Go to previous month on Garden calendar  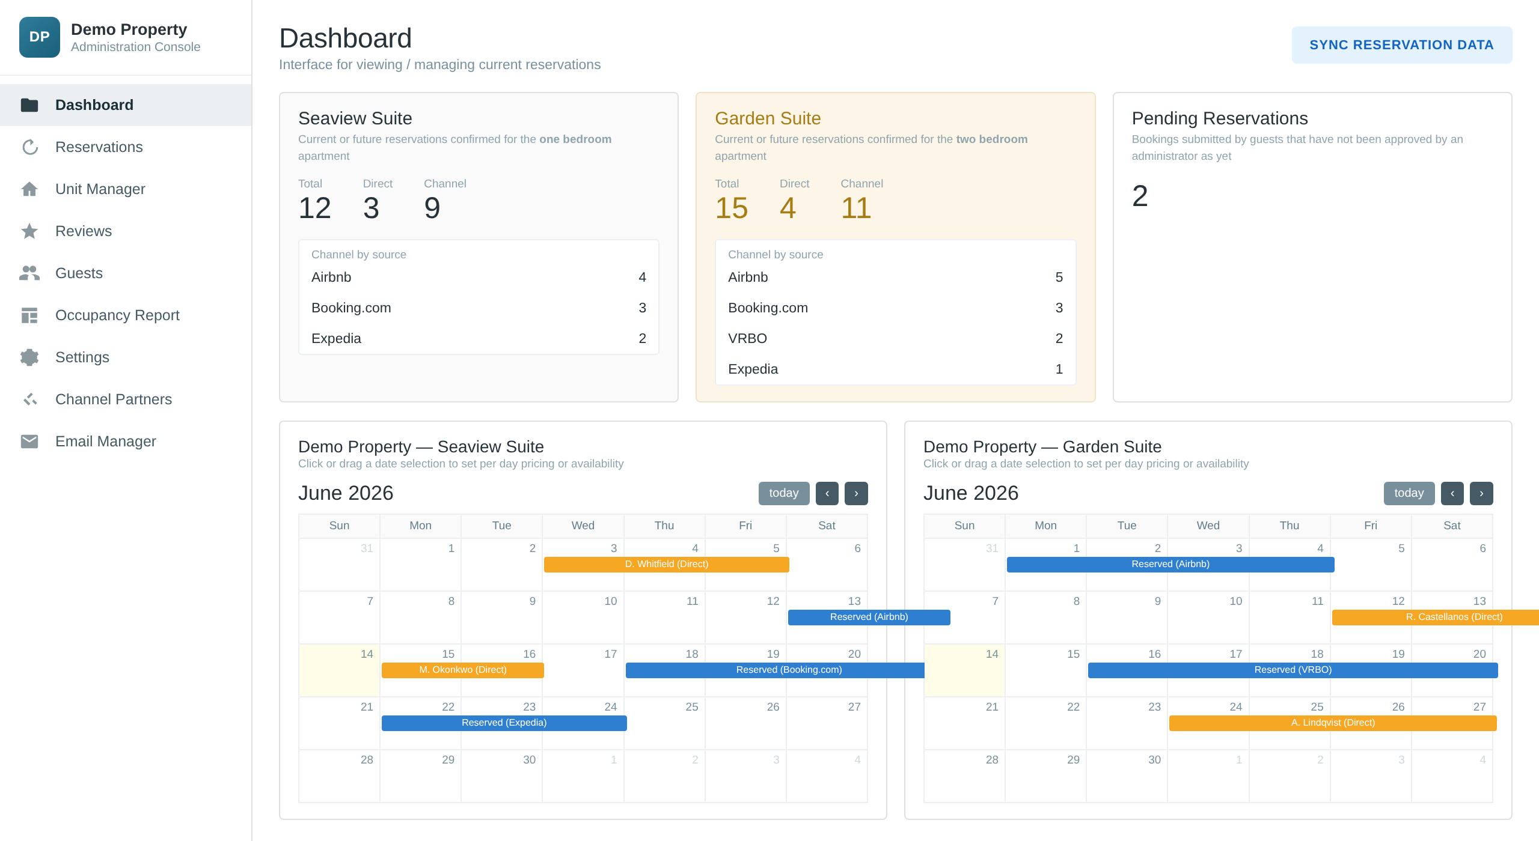(1452, 493)
